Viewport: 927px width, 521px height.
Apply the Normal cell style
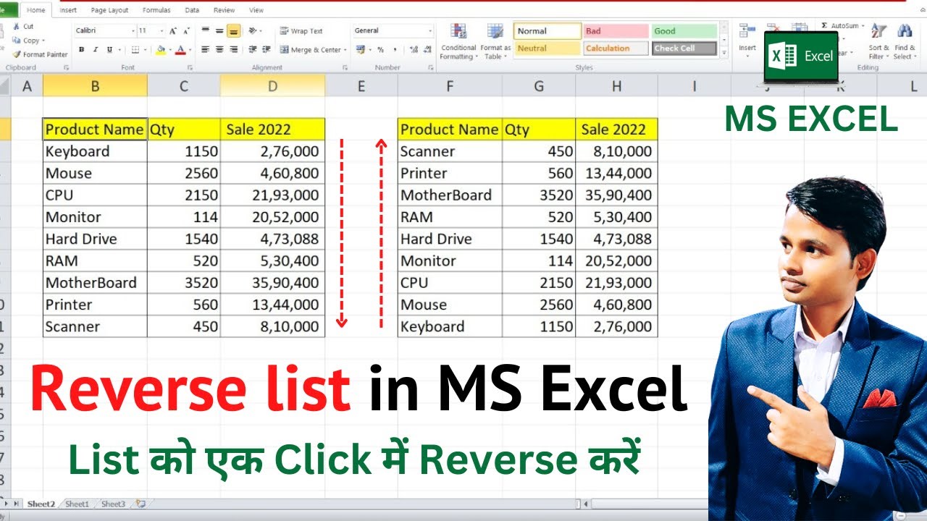click(x=548, y=31)
